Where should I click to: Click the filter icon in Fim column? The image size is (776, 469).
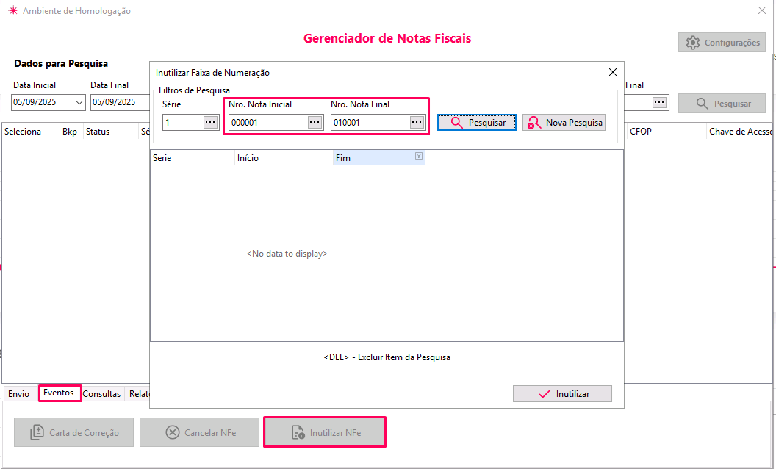418,157
